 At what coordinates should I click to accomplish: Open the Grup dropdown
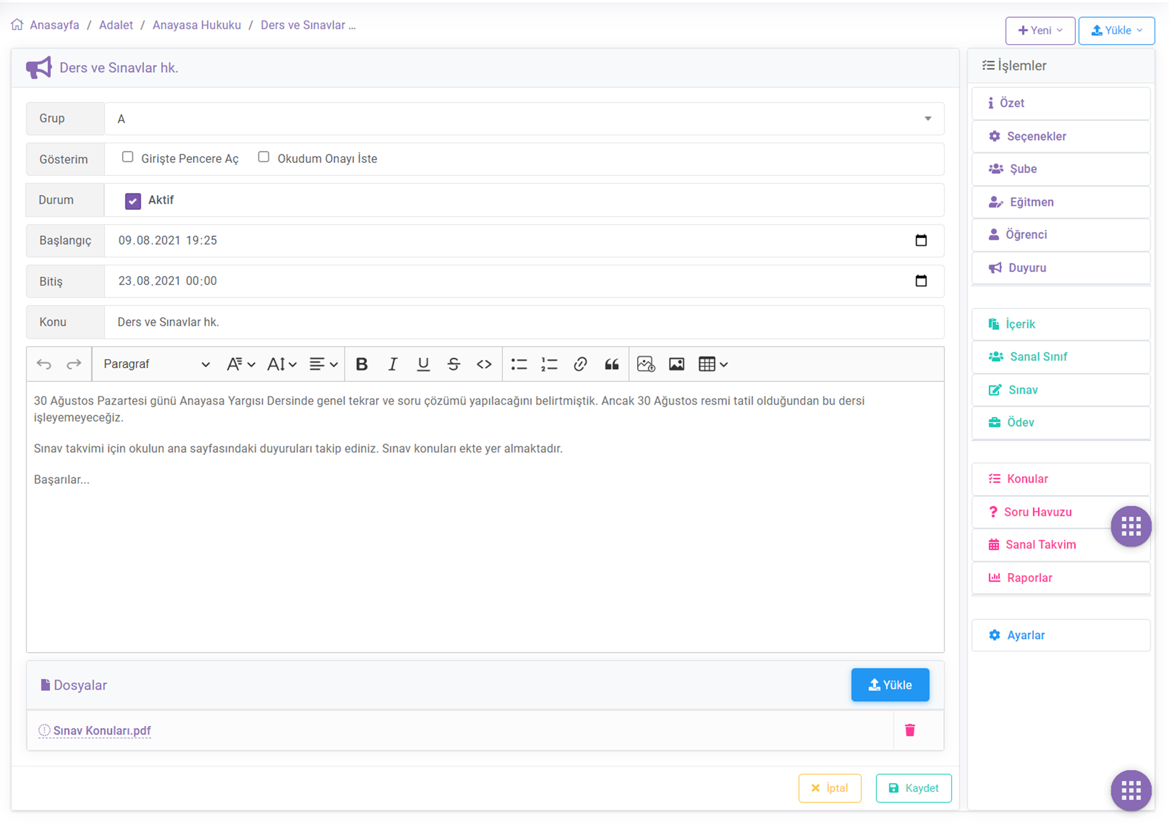523,119
